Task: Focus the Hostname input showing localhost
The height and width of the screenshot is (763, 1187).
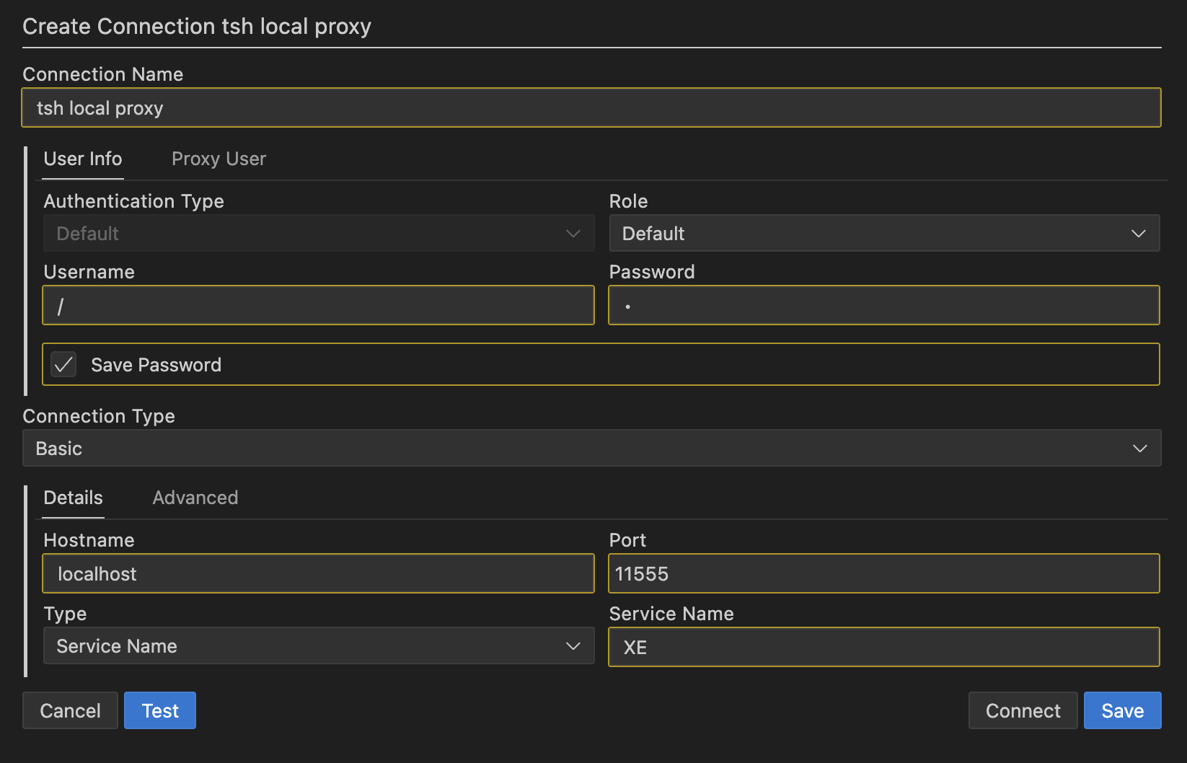Action: (x=317, y=573)
